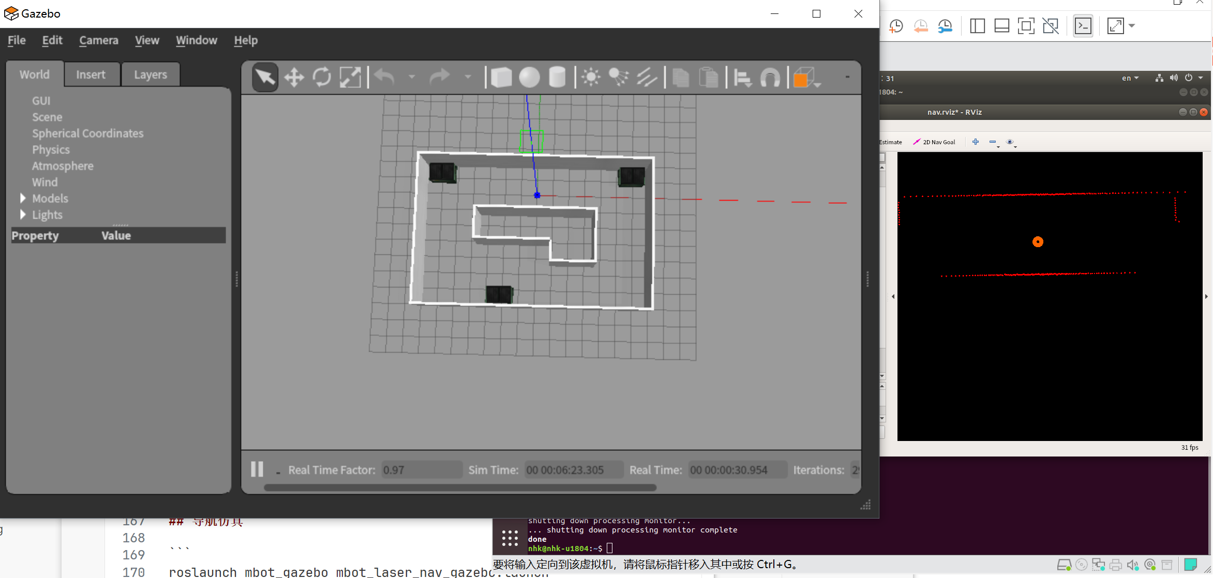Open the redo history dropdown arrow
This screenshot has height=578, width=1213.
tap(468, 77)
